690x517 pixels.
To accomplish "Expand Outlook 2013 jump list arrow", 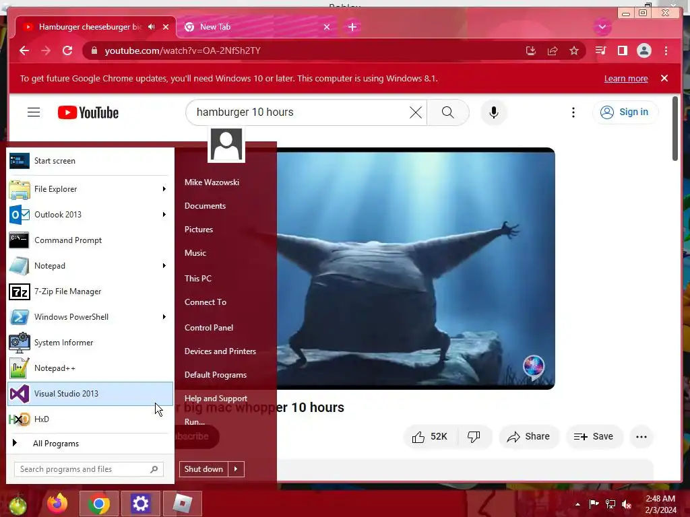I will (164, 215).
